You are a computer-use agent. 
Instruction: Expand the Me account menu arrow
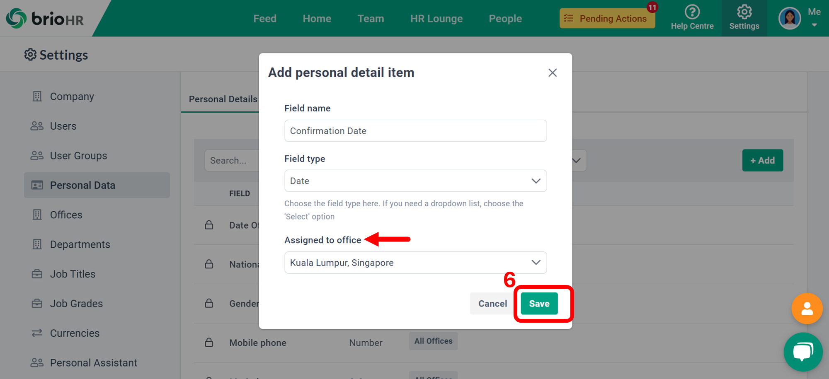(x=814, y=25)
